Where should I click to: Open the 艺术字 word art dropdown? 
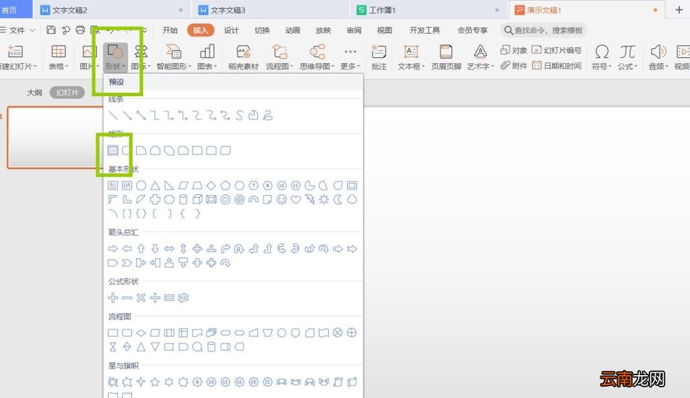480,57
